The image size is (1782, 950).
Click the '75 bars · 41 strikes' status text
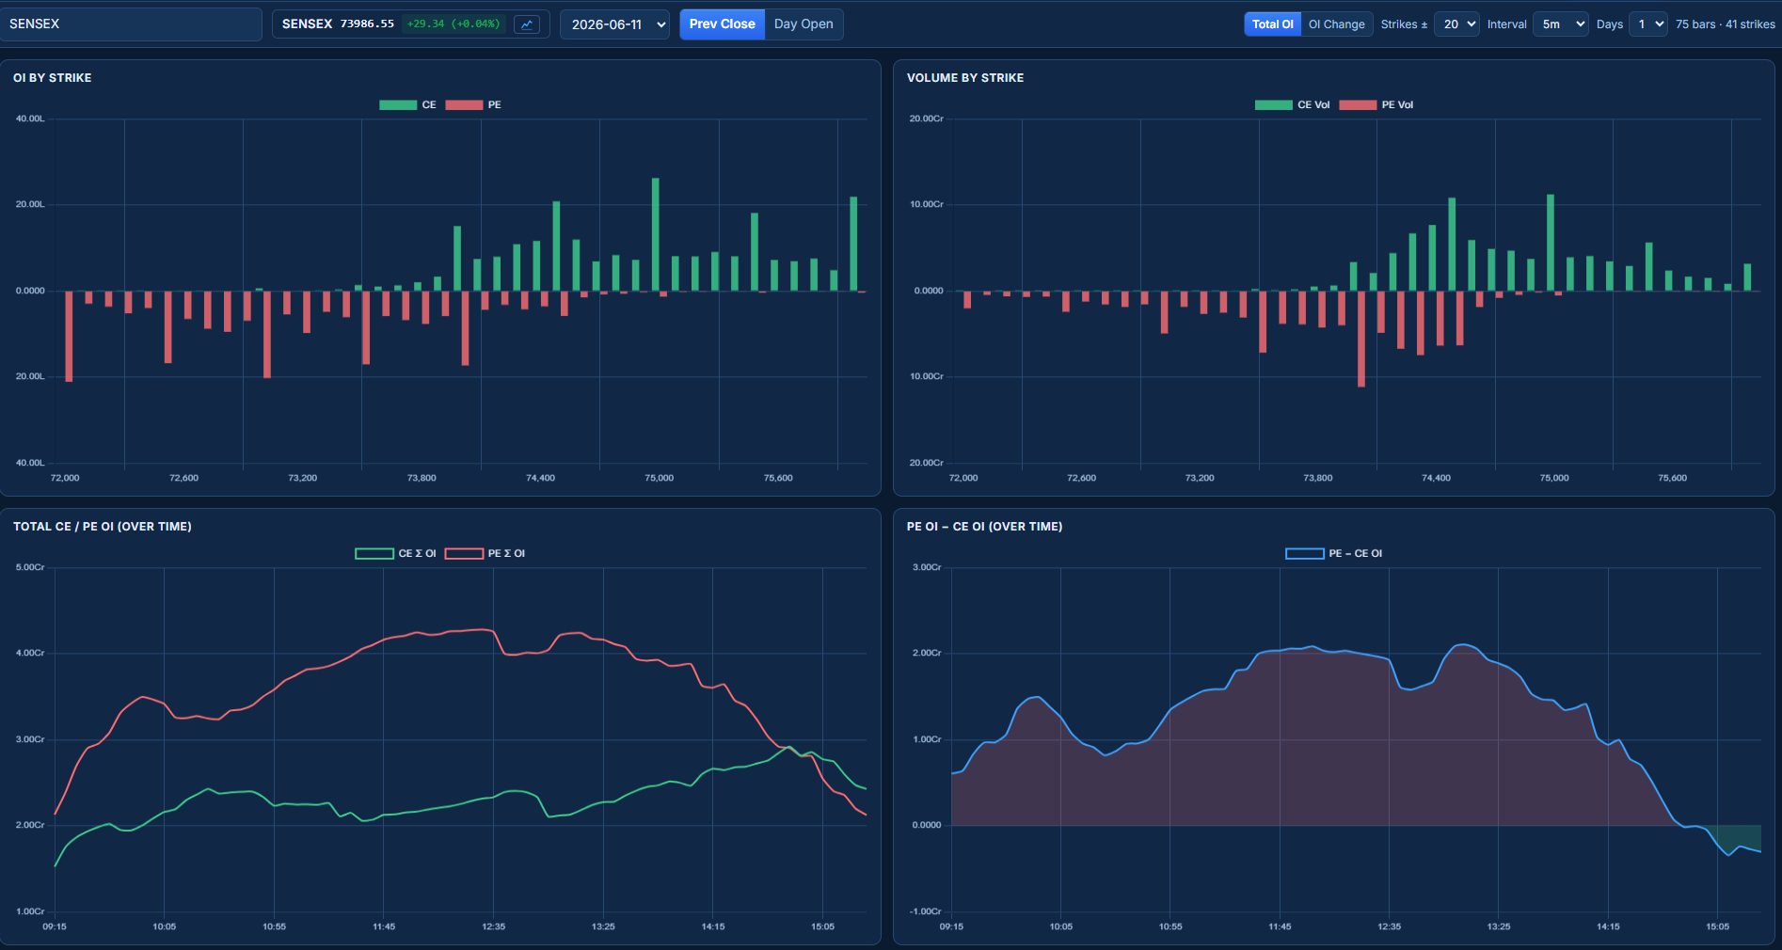pos(1725,24)
